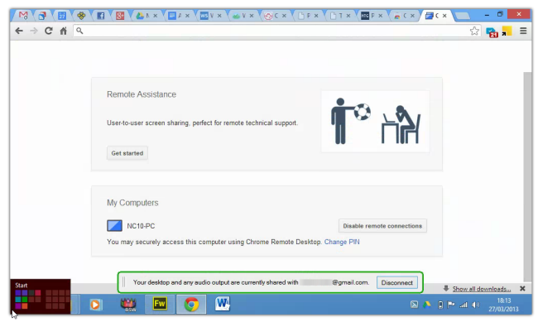The height and width of the screenshot is (322, 538).
Task: Reload the current page
Action: (48, 31)
